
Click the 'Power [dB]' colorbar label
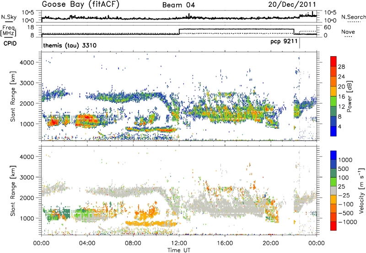click(x=350, y=96)
